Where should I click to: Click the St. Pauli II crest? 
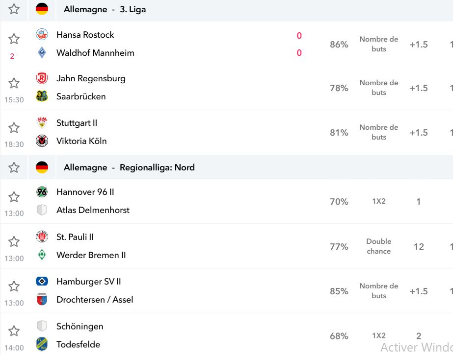pyautogui.click(x=42, y=237)
